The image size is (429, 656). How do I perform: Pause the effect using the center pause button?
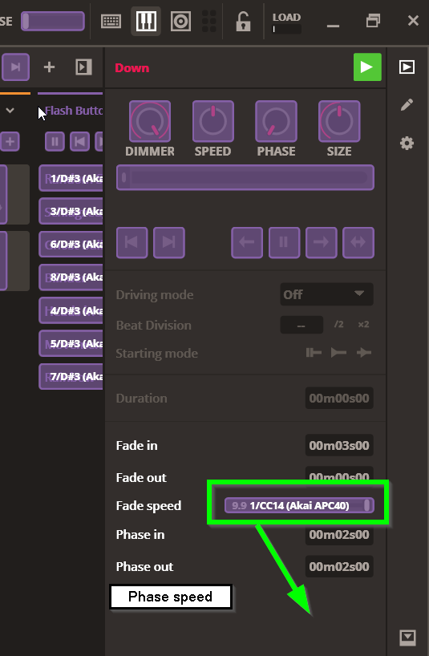(284, 243)
